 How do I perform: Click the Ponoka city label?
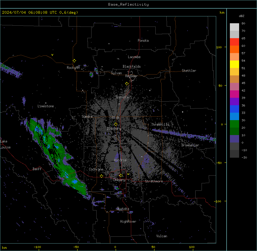143,41
